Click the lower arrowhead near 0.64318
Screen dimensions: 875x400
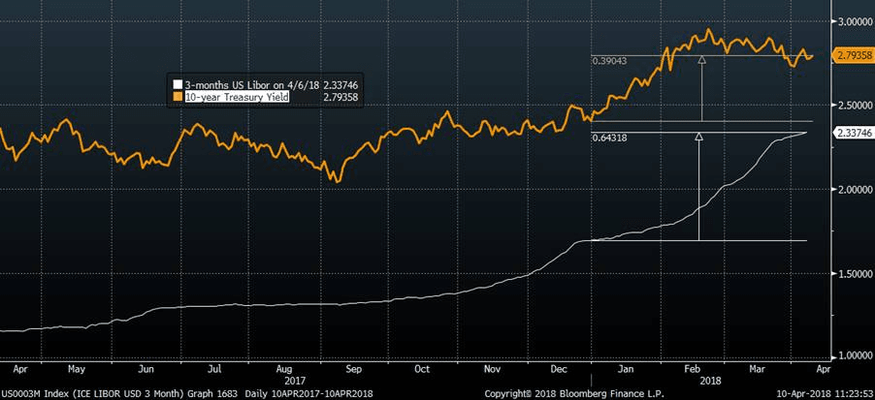point(698,138)
